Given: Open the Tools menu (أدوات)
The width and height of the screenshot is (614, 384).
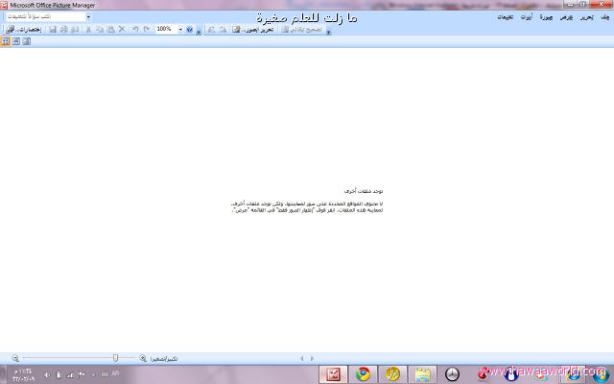Looking at the screenshot, I should [x=526, y=17].
